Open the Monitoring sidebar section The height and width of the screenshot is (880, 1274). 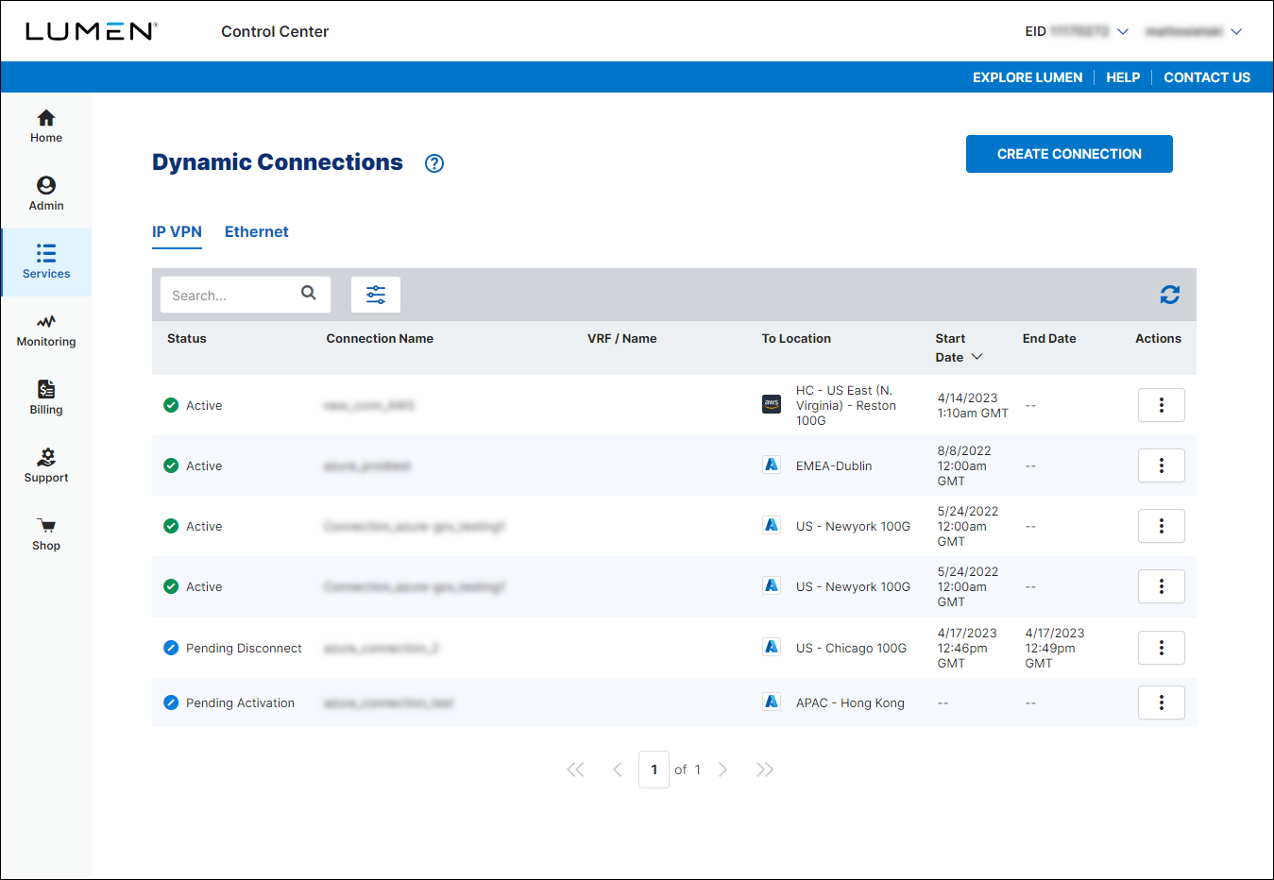(45, 330)
